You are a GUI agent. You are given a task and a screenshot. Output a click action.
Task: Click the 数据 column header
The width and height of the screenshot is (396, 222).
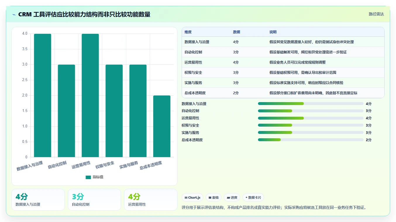(x=237, y=32)
